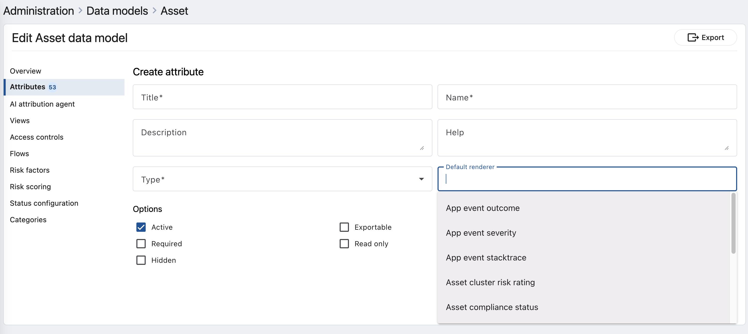Focus the Title input field
748x334 pixels.
pyautogui.click(x=282, y=97)
